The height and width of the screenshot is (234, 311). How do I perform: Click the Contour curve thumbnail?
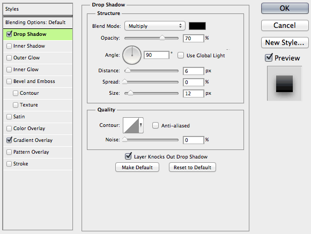(x=131, y=125)
